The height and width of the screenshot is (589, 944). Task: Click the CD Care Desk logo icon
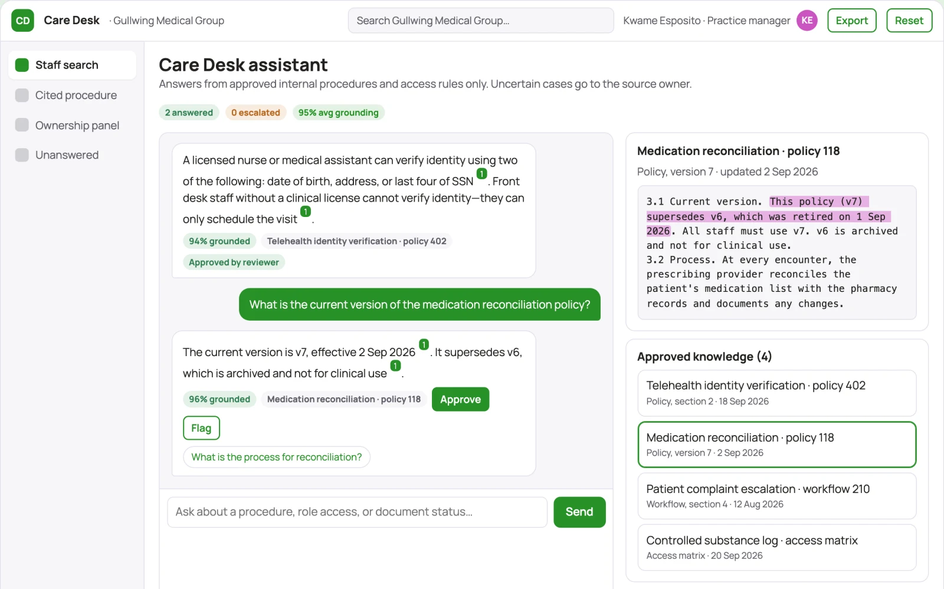[22, 21]
